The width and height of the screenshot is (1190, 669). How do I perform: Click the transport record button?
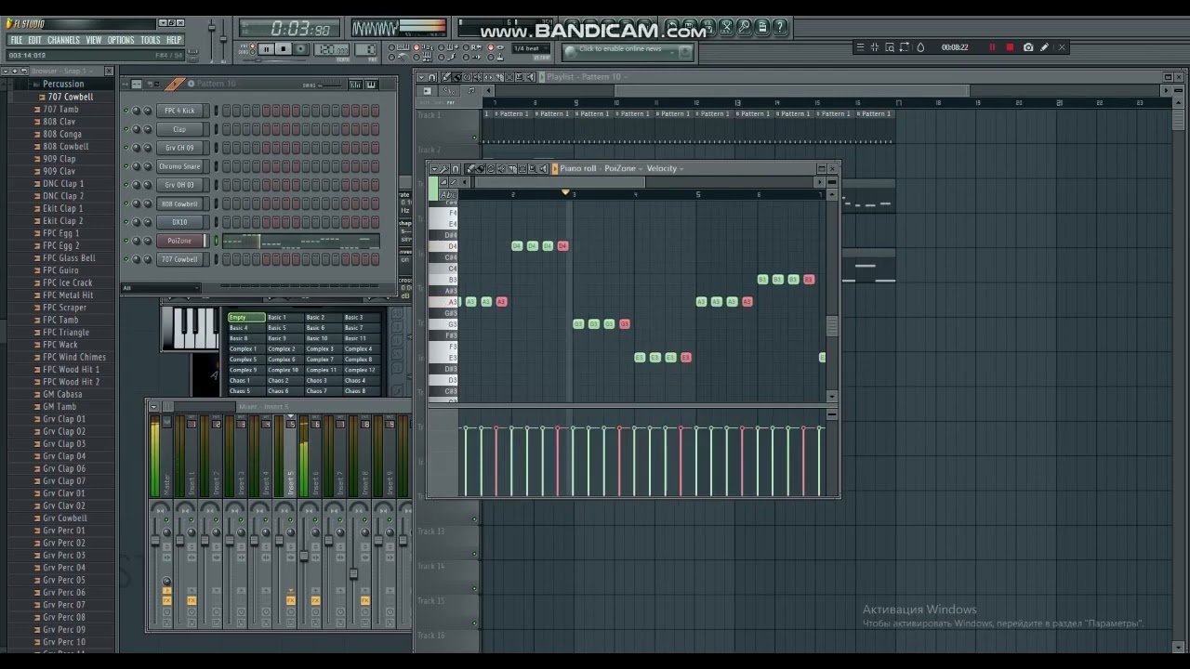(x=300, y=49)
